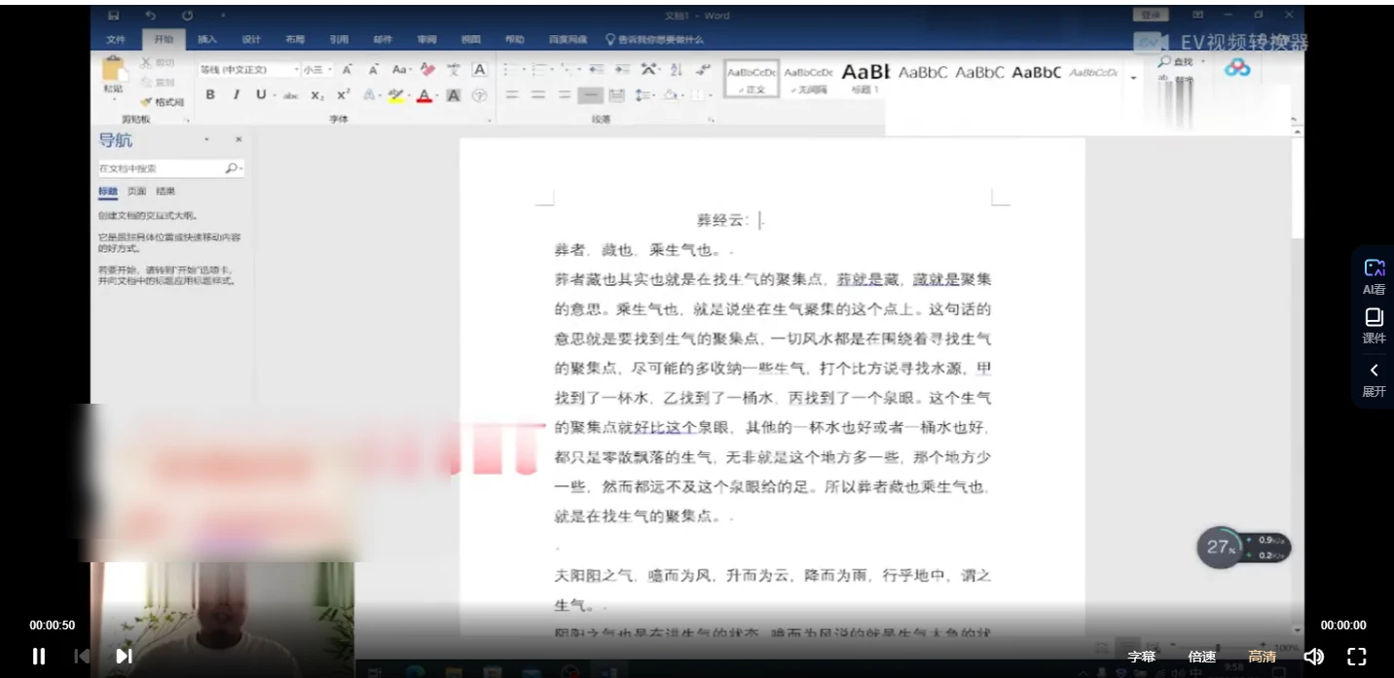Close the 导航 navigation pane
The width and height of the screenshot is (1394, 678).
[x=238, y=140]
